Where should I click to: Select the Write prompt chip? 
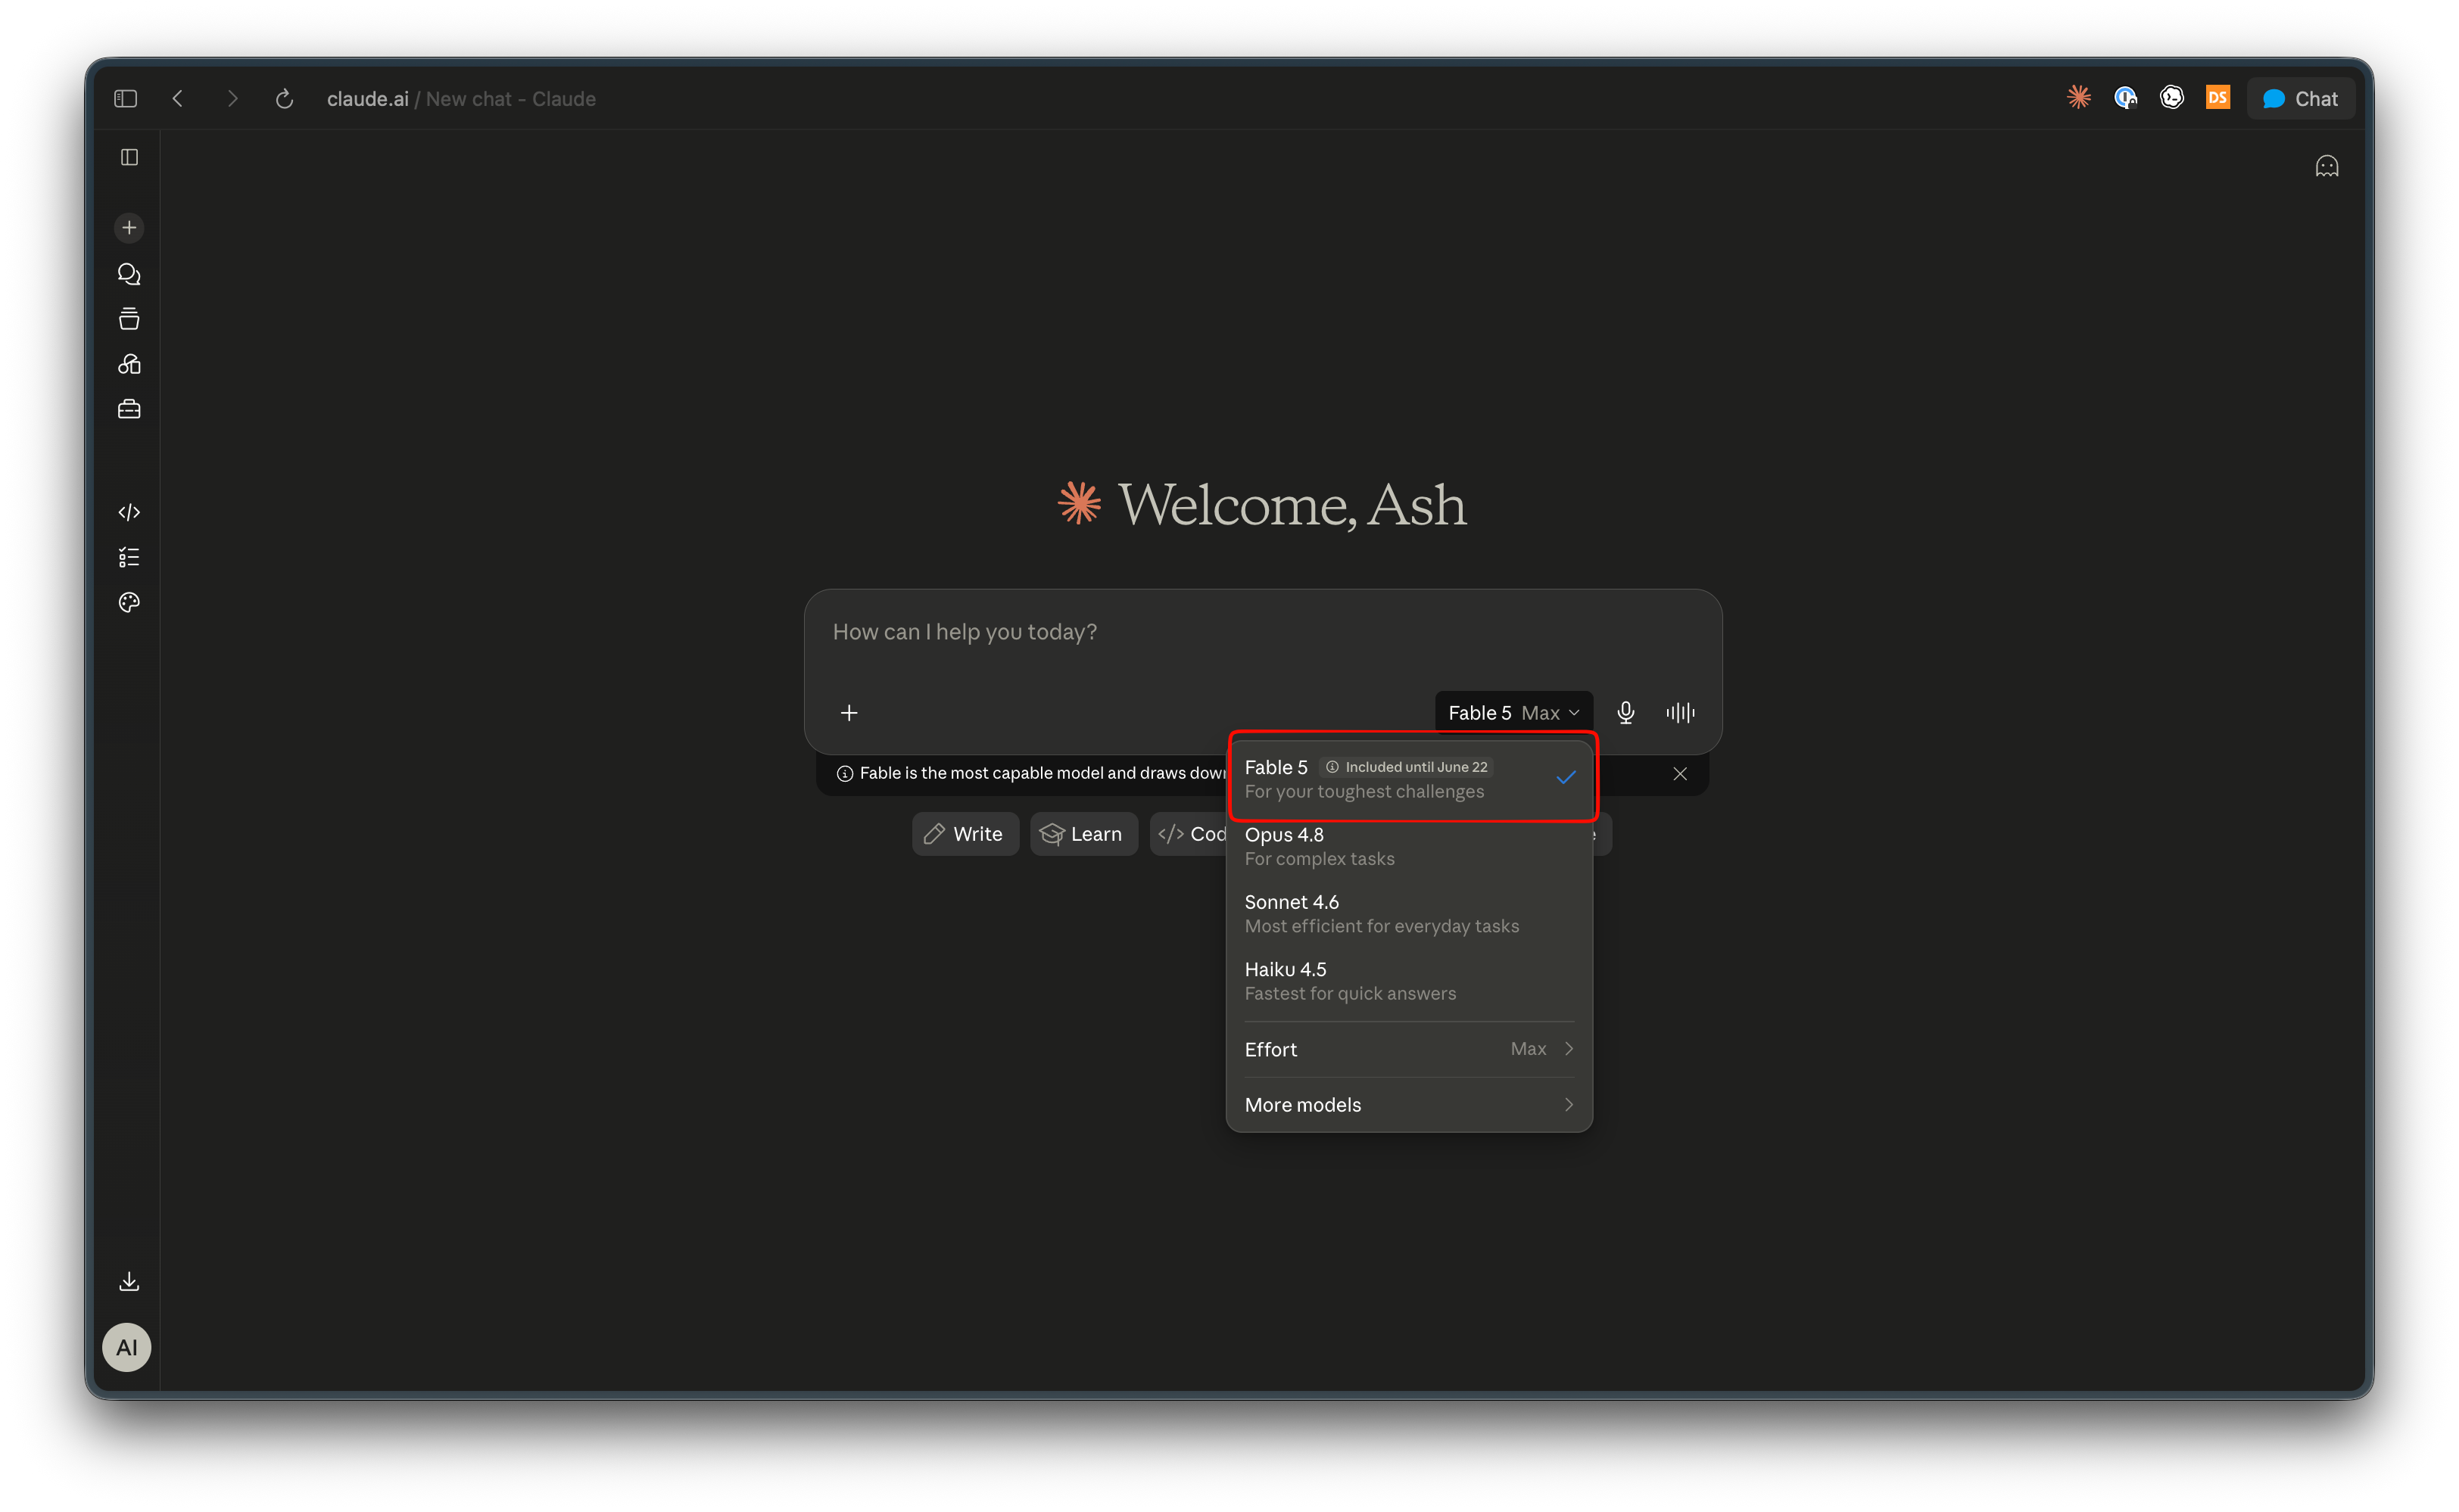[965, 834]
